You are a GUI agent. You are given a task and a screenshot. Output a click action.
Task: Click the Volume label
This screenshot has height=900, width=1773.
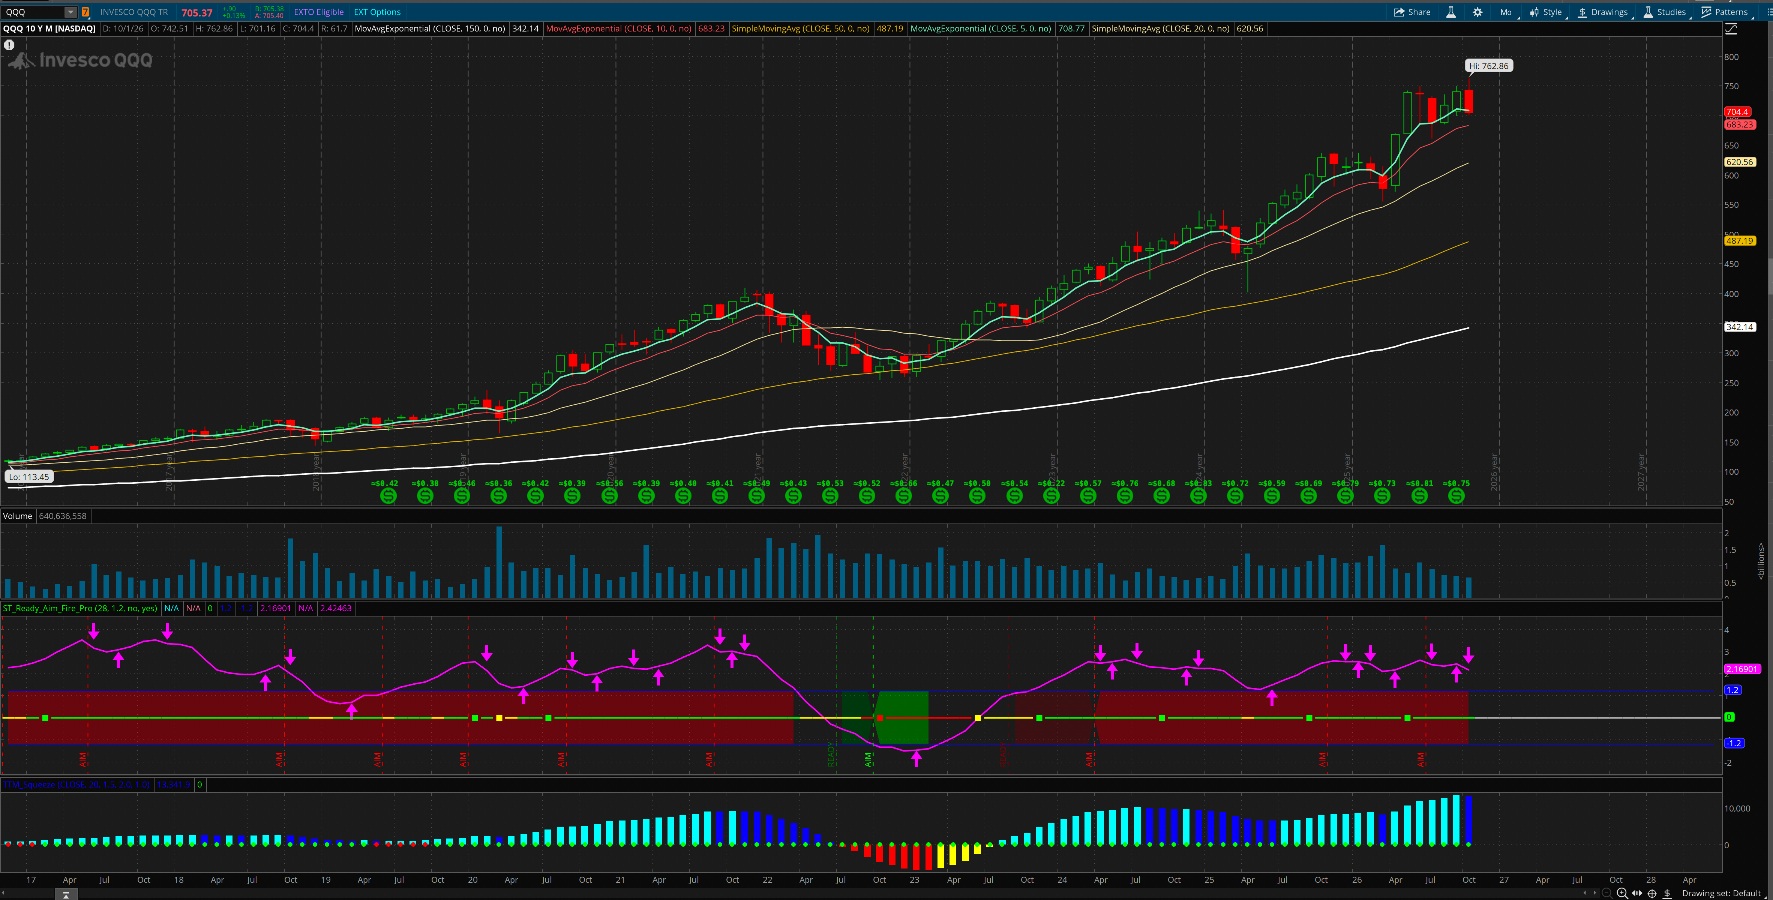(17, 516)
